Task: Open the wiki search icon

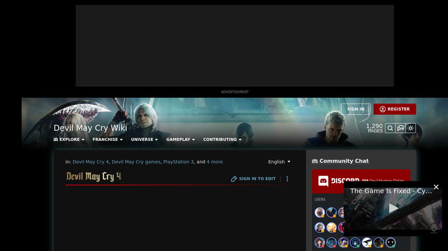Action: tap(390, 128)
